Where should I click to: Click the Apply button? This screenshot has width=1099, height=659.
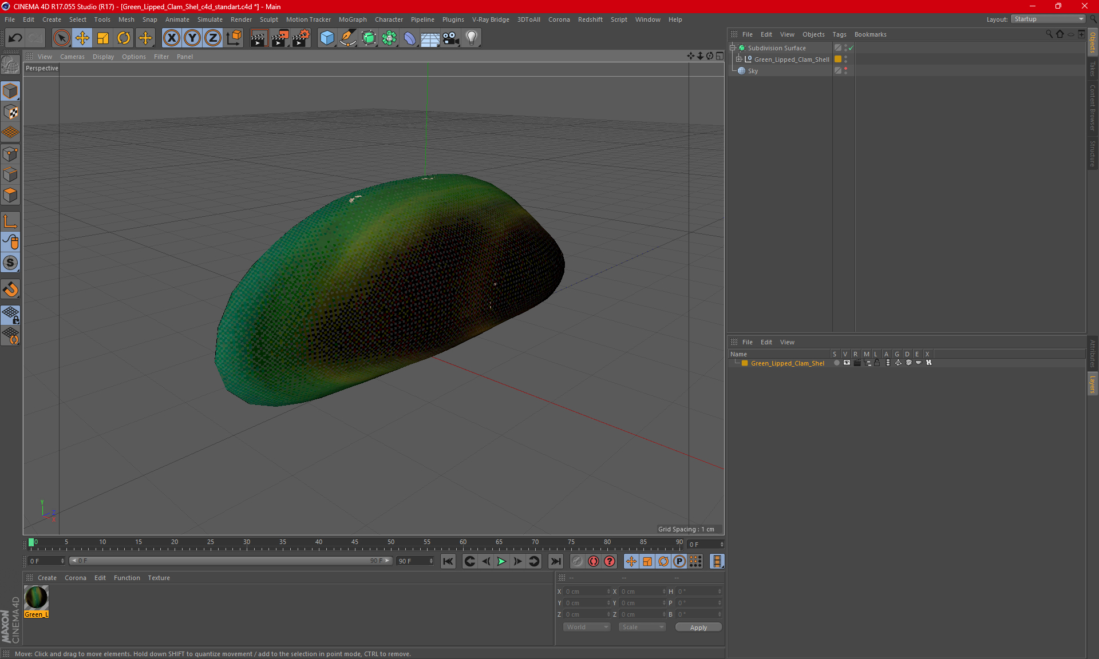coord(698,628)
